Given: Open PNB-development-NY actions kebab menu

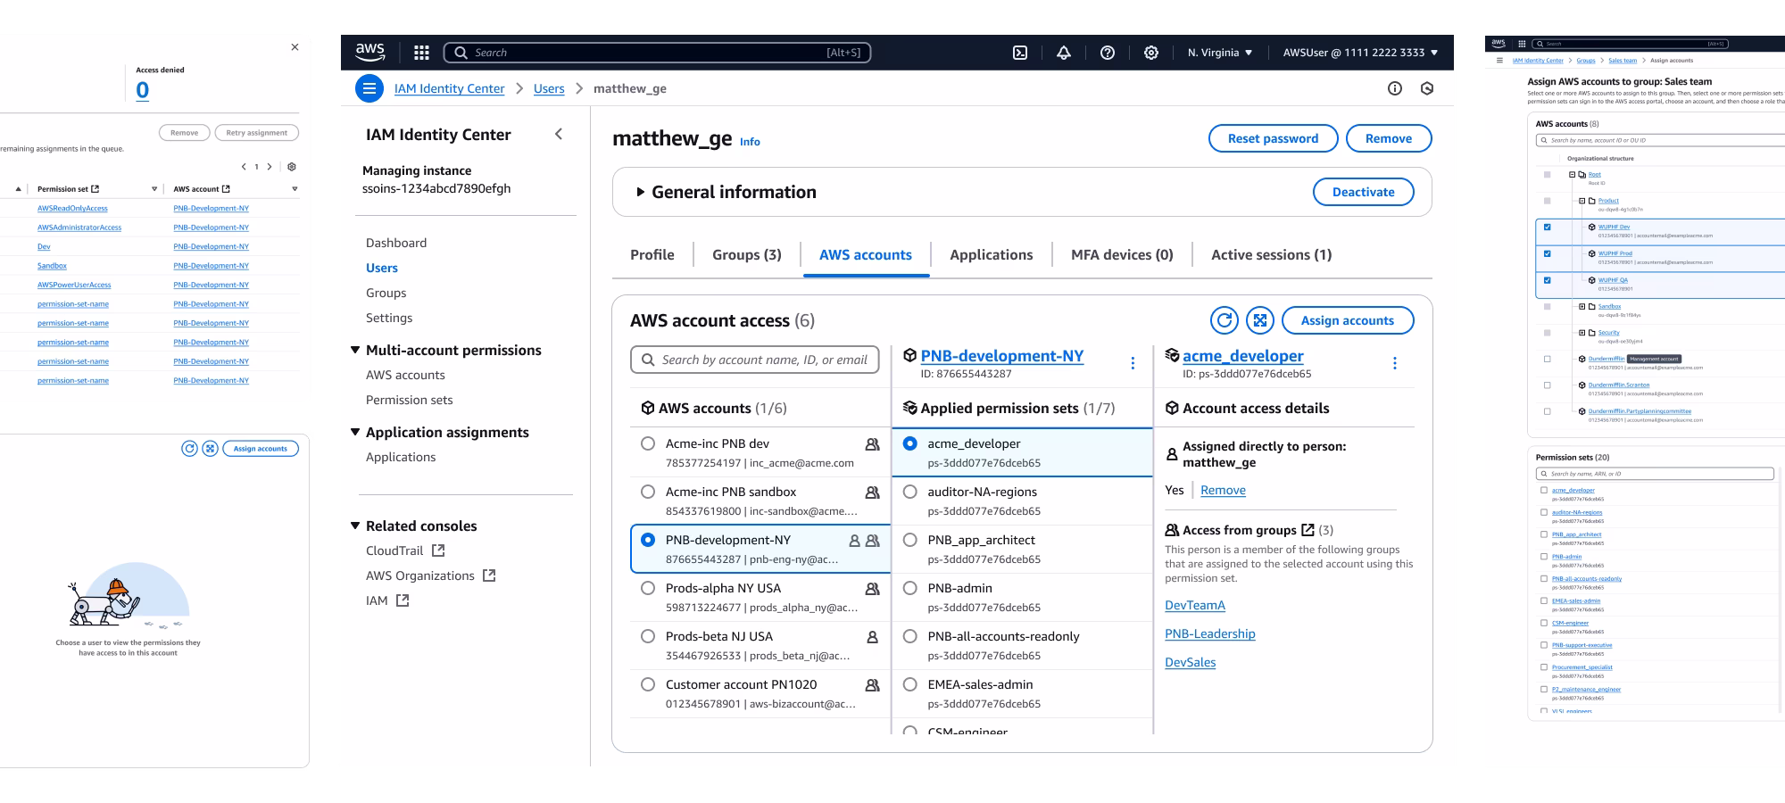Looking at the screenshot, I should click(x=1133, y=363).
